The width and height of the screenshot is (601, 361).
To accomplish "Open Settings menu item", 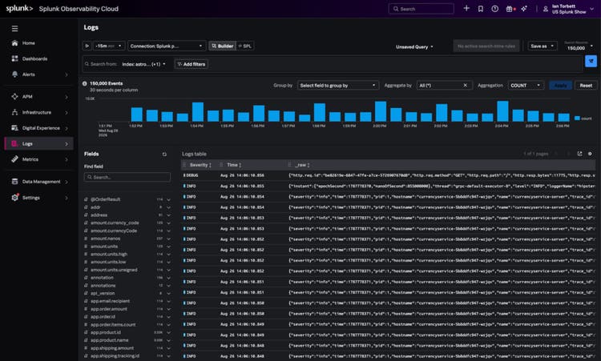I will tap(39, 198).
